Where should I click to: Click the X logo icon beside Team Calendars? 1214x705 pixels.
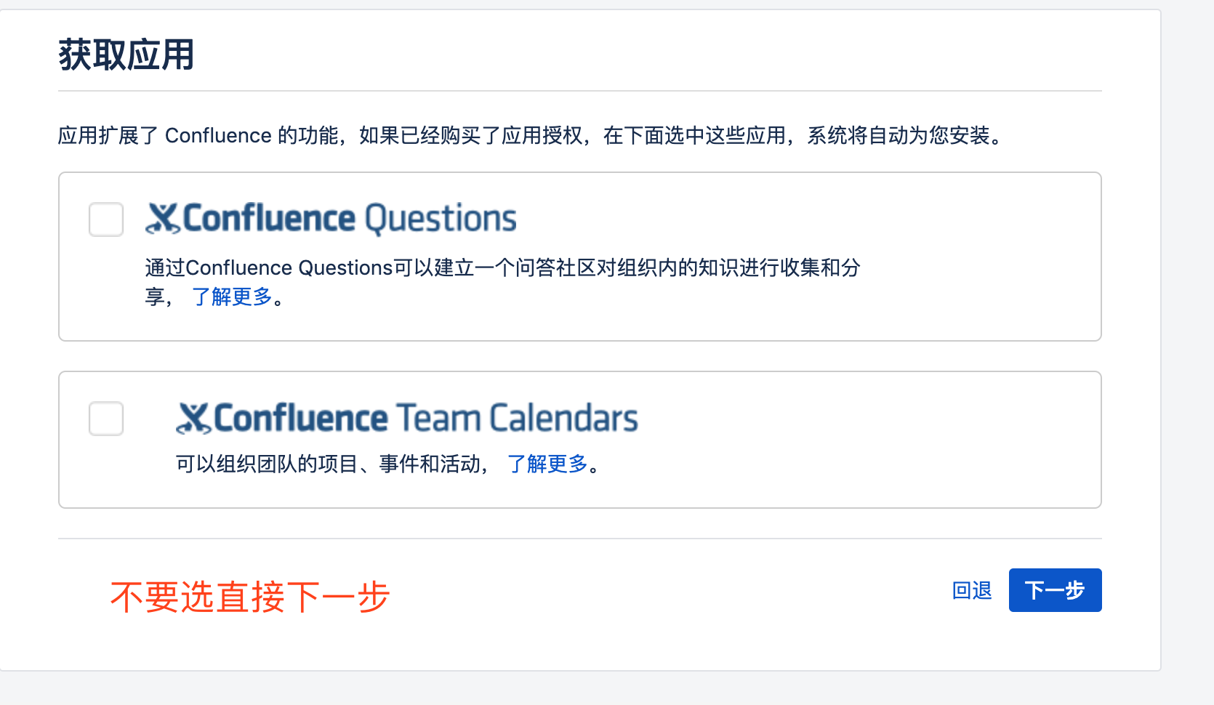(x=193, y=419)
